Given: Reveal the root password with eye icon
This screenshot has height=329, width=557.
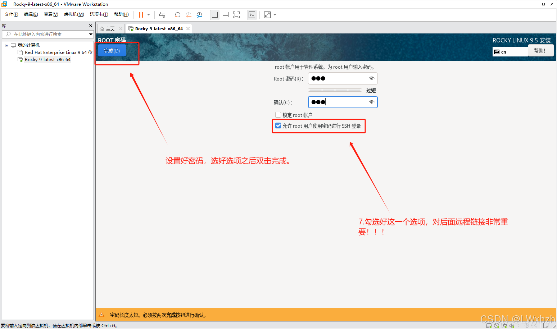Looking at the screenshot, I should (372, 78).
